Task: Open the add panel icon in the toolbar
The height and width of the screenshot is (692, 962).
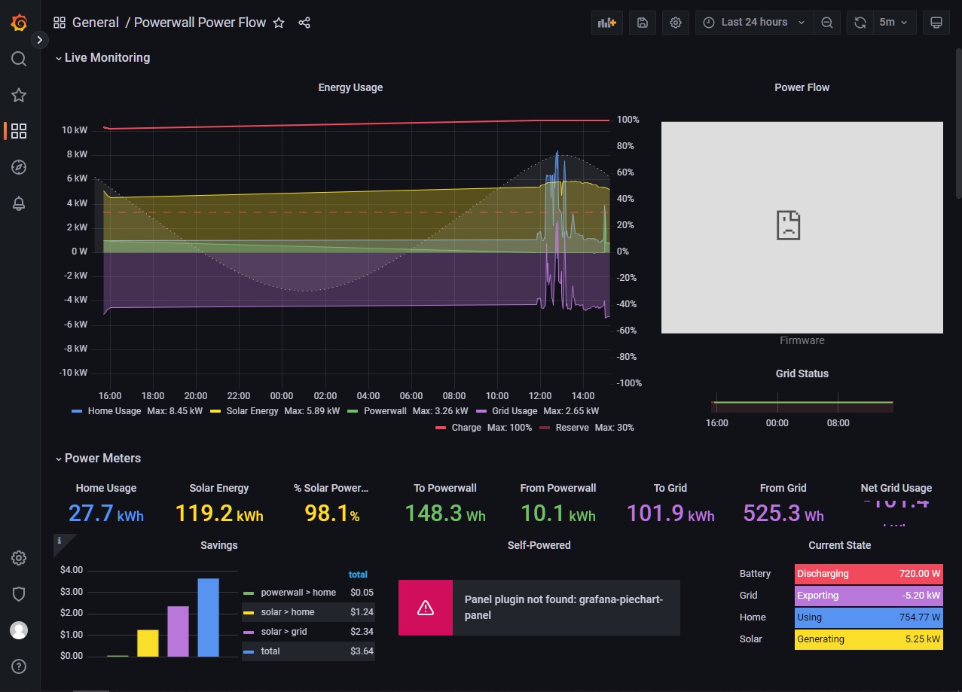Action: 607,23
